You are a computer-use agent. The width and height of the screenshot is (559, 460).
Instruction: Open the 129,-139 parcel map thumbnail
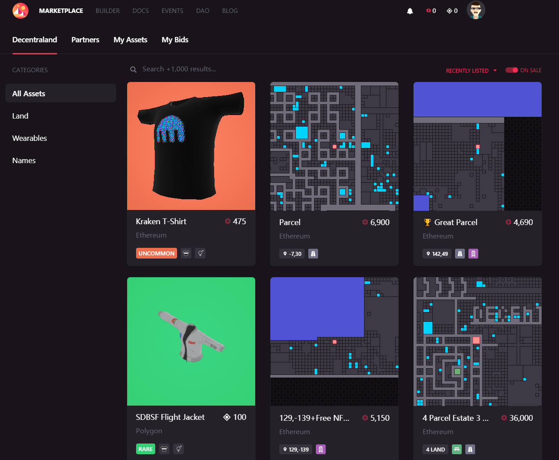pyautogui.click(x=335, y=342)
